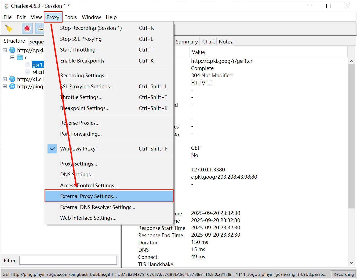Open External Proxy Settings menu entry
Screen dimensions: 357x279
tap(109, 196)
